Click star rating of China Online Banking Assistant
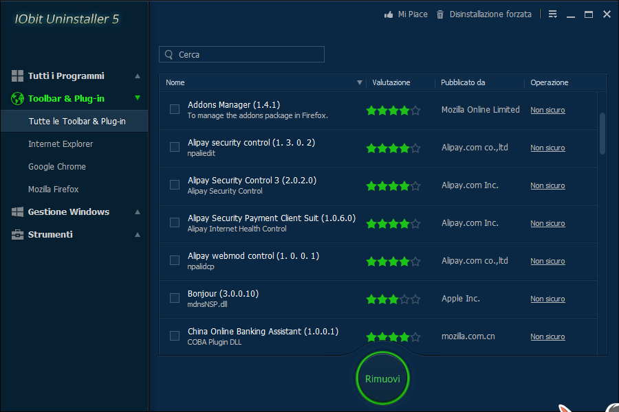The image size is (619, 412). tap(393, 336)
